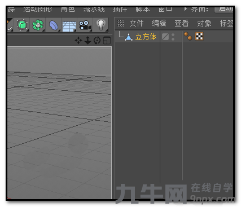Open Object Manager 文件 menu
Viewport: 241px width, 207px height.
[x=137, y=23]
